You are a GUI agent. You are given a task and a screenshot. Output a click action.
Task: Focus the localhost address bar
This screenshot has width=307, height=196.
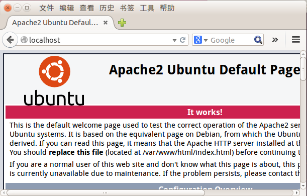(x=102, y=40)
